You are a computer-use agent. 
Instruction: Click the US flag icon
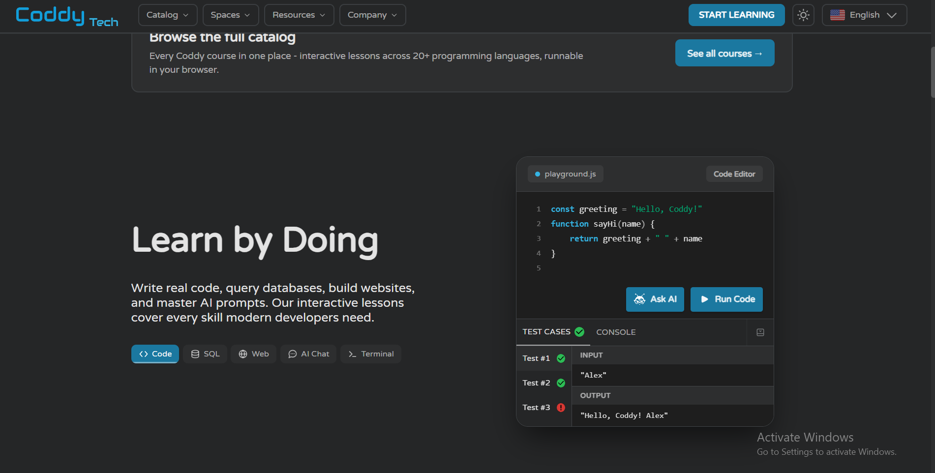pyautogui.click(x=837, y=15)
